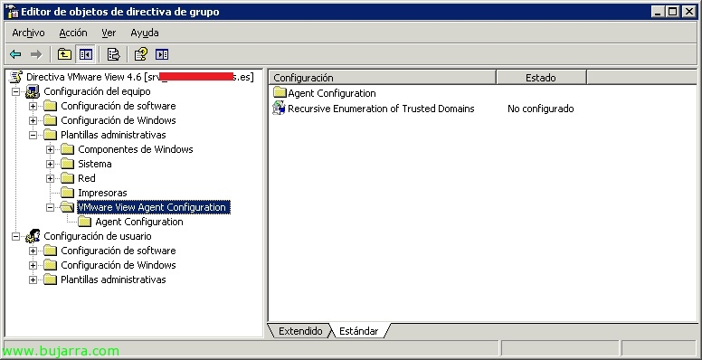Expand user Plantillas administrativas node
The height and width of the screenshot is (360, 702).
click(33, 279)
